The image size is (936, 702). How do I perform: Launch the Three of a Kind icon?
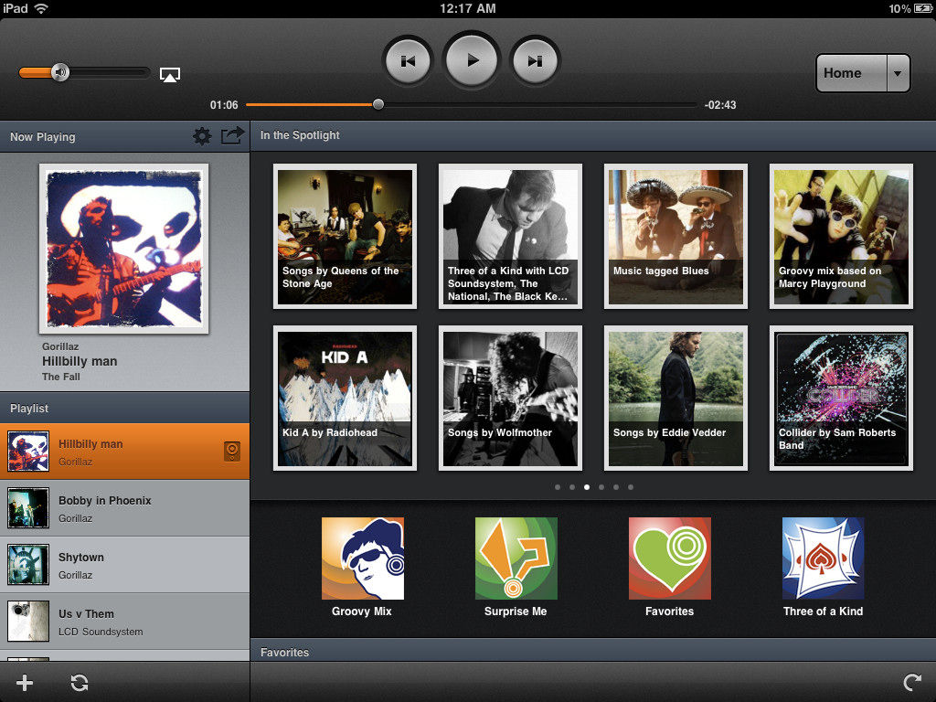824,558
